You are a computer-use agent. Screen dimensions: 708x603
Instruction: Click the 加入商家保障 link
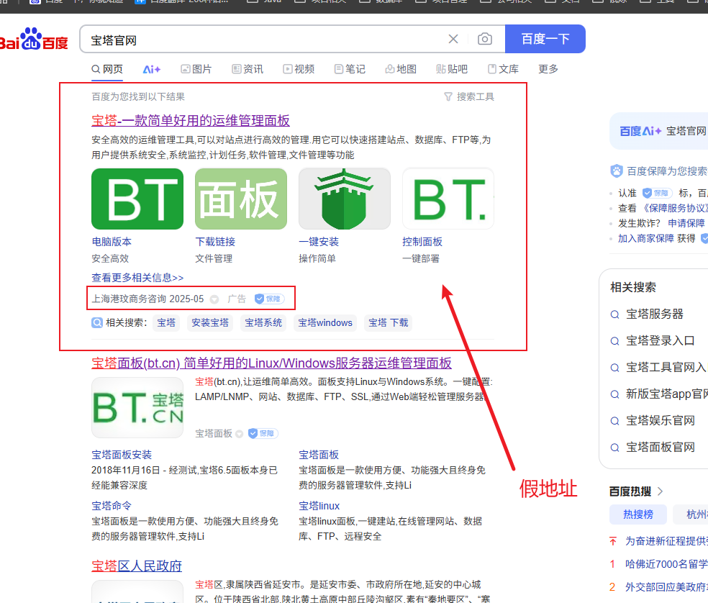tap(646, 238)
